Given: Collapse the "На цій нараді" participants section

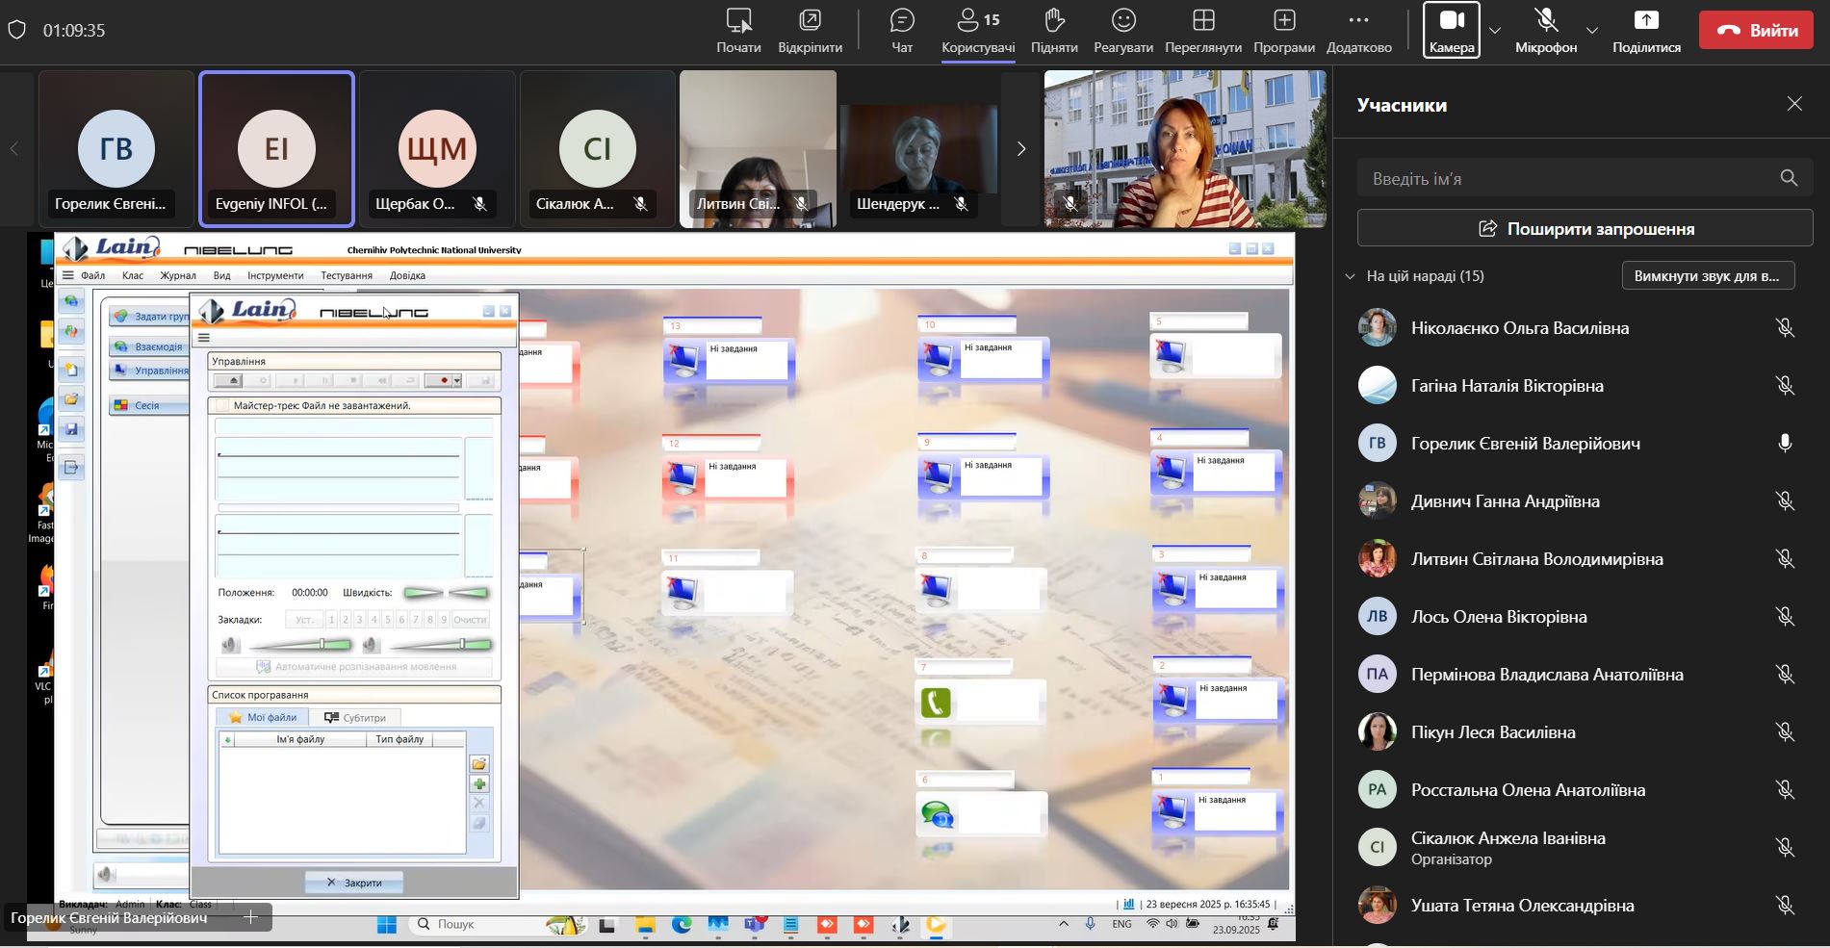Looking at the screenshot, I should click(1350, 276).
